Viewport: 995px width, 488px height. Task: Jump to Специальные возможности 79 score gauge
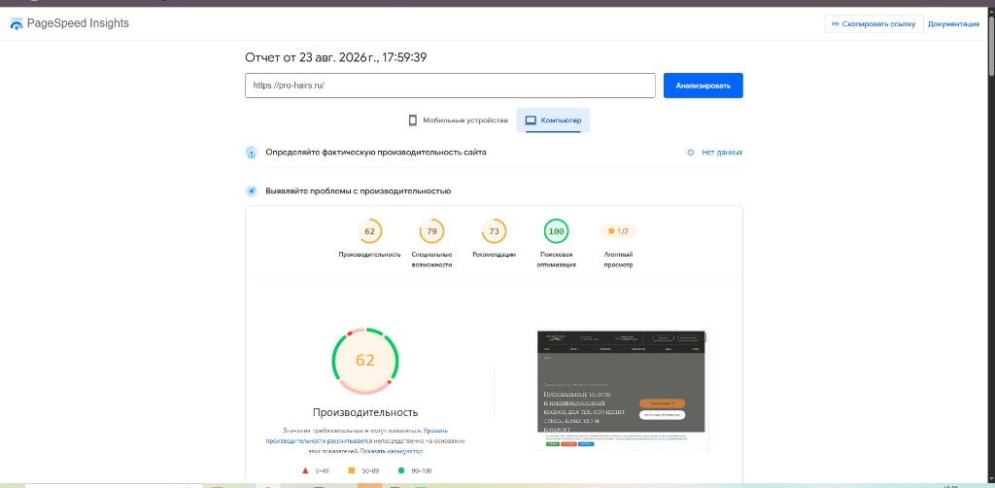pos(431,231)
